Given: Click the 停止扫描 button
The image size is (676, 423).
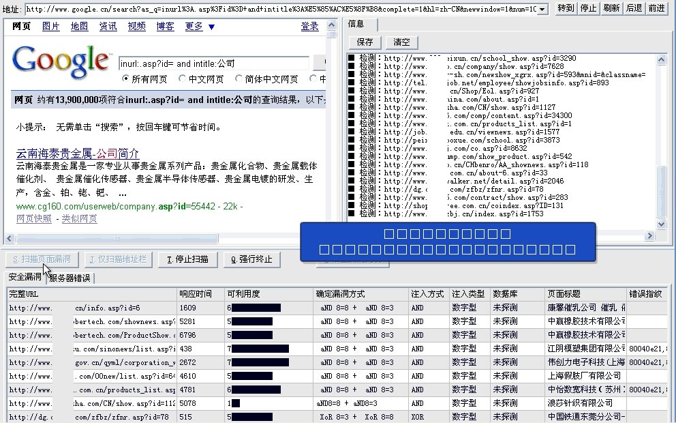Looking at the screenshot, I should click(x=187, y=259).
